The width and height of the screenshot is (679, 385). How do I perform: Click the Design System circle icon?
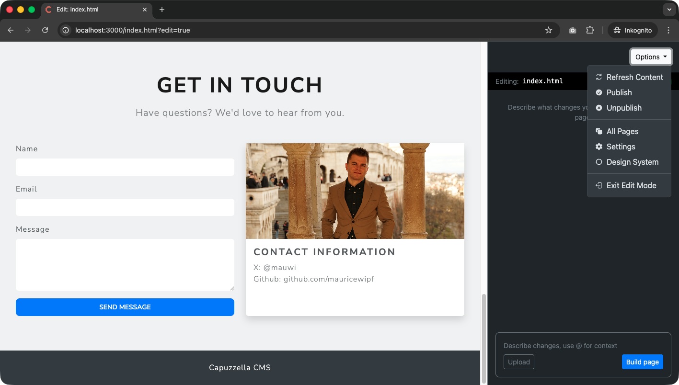598,162
